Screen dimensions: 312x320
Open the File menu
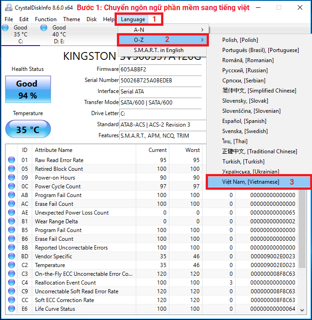(x=9, y=19)
